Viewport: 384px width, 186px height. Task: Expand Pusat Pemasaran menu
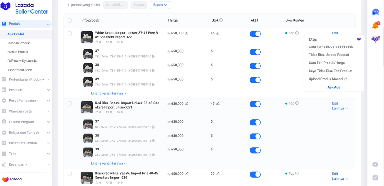(48, 101)
